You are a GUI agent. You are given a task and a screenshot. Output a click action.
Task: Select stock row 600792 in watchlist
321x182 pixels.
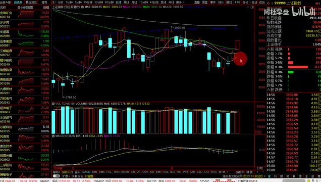[25, 53]
